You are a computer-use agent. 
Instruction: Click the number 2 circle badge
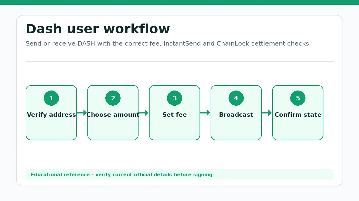click(x=113, y=98)
